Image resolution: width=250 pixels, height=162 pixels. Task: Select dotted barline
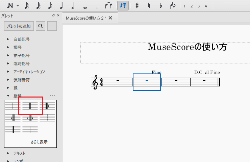(30, 130)
